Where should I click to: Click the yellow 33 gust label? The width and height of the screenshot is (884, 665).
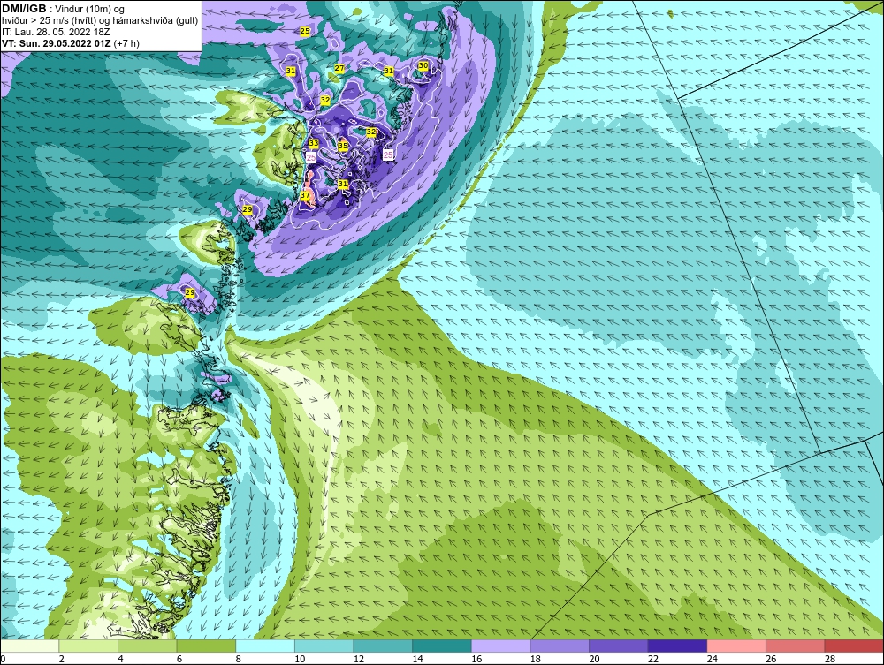pos(314,144)
